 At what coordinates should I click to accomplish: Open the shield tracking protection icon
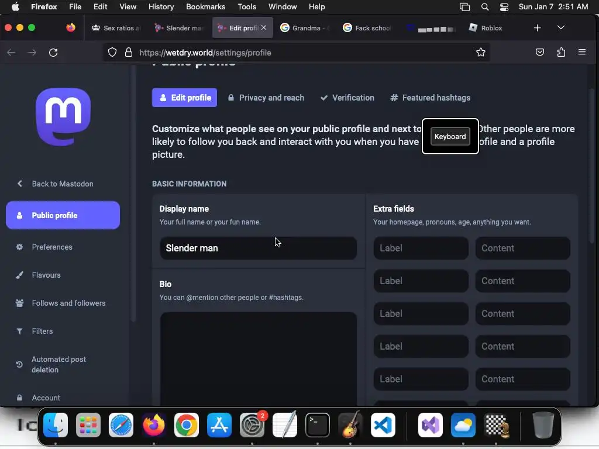click(112, 52)
